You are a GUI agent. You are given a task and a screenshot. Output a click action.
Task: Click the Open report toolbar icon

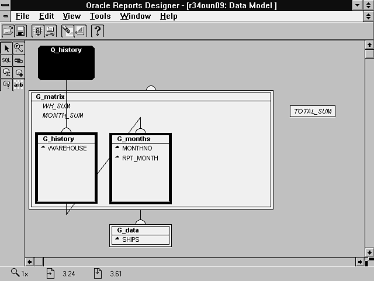tap(8, 31)
